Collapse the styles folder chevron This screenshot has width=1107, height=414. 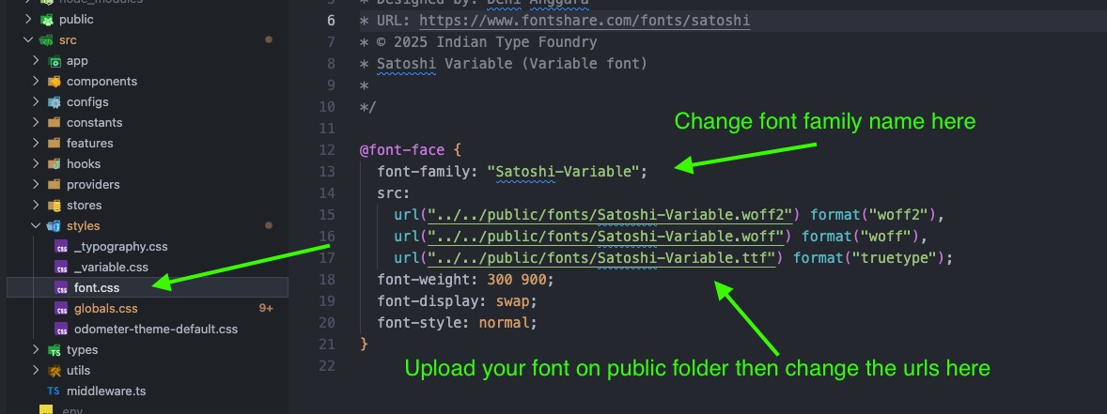[x=37, y=226]
